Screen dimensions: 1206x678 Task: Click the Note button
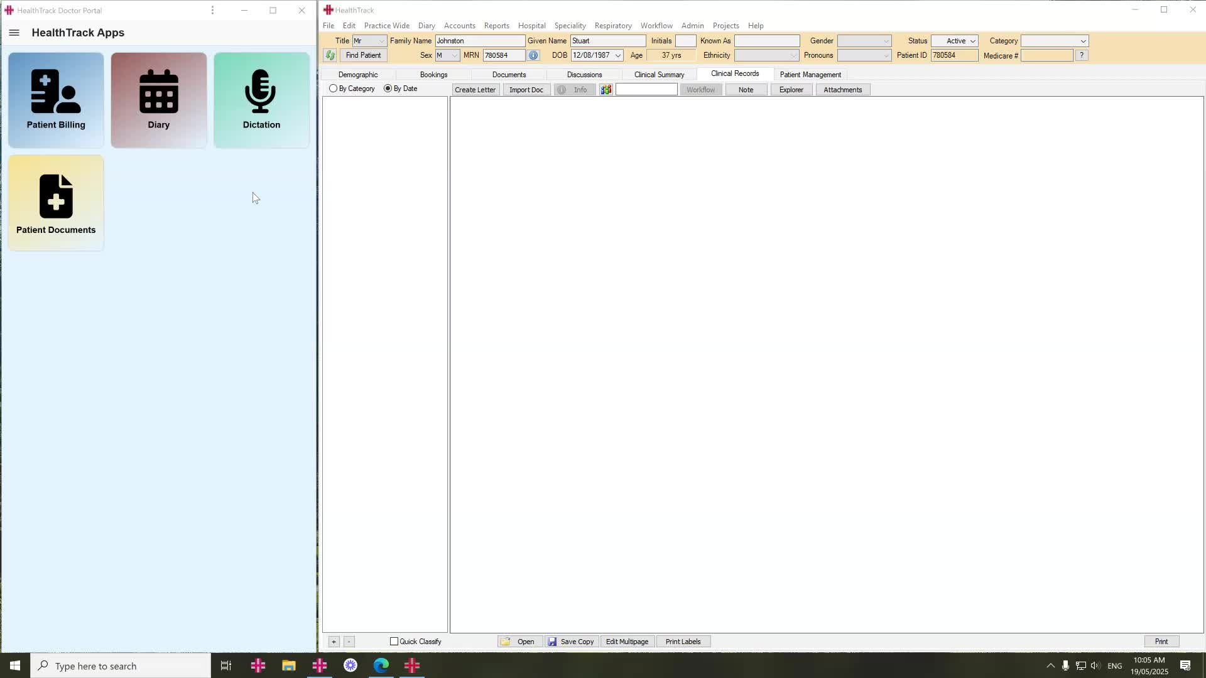[x=746, y=90]
